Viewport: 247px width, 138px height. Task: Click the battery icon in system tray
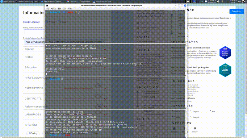[x=222, y=2]
